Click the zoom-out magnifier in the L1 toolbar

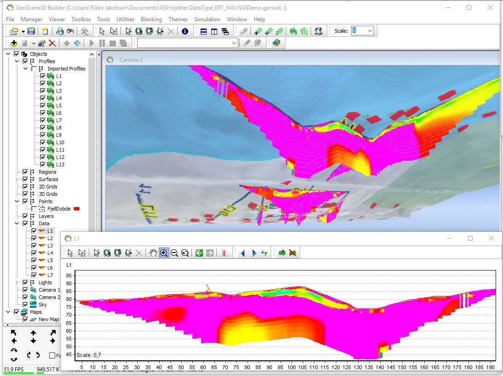174,253
